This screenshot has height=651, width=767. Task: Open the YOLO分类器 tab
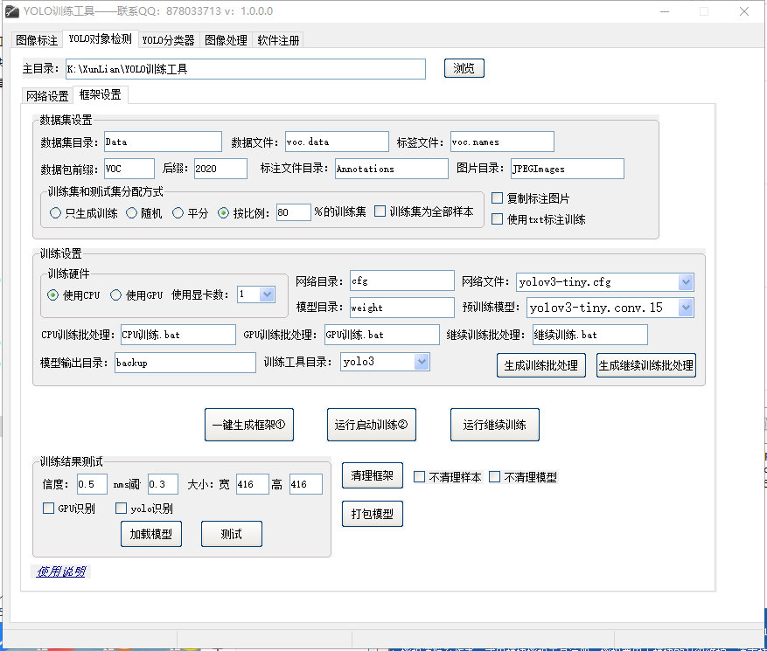[x=168, y=40]
